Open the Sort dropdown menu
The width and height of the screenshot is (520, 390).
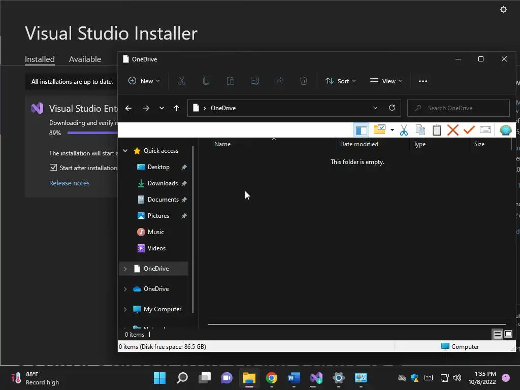coord(341,81)
